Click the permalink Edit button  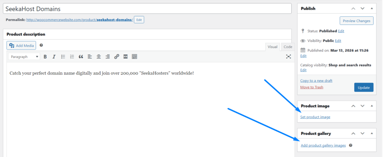coord(139,20)
